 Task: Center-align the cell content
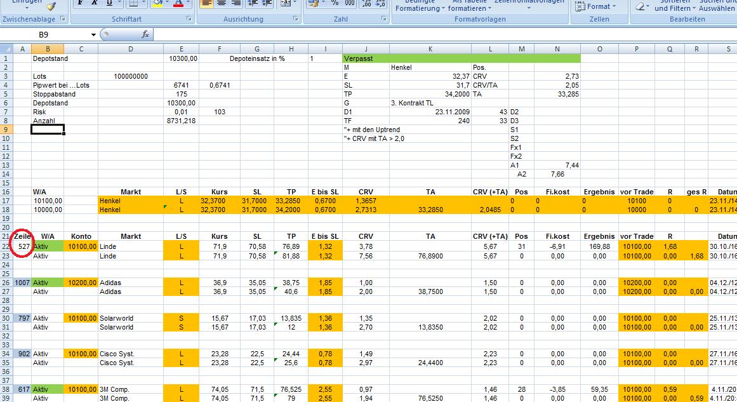222,3
